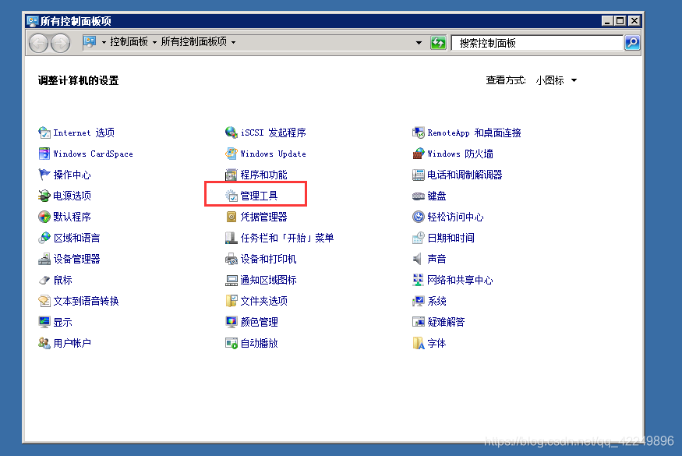The width and height of the screenshot is (682, 456).
Task: Open the 小图标 view mode dropdown
Action: [x=556, y=80]
